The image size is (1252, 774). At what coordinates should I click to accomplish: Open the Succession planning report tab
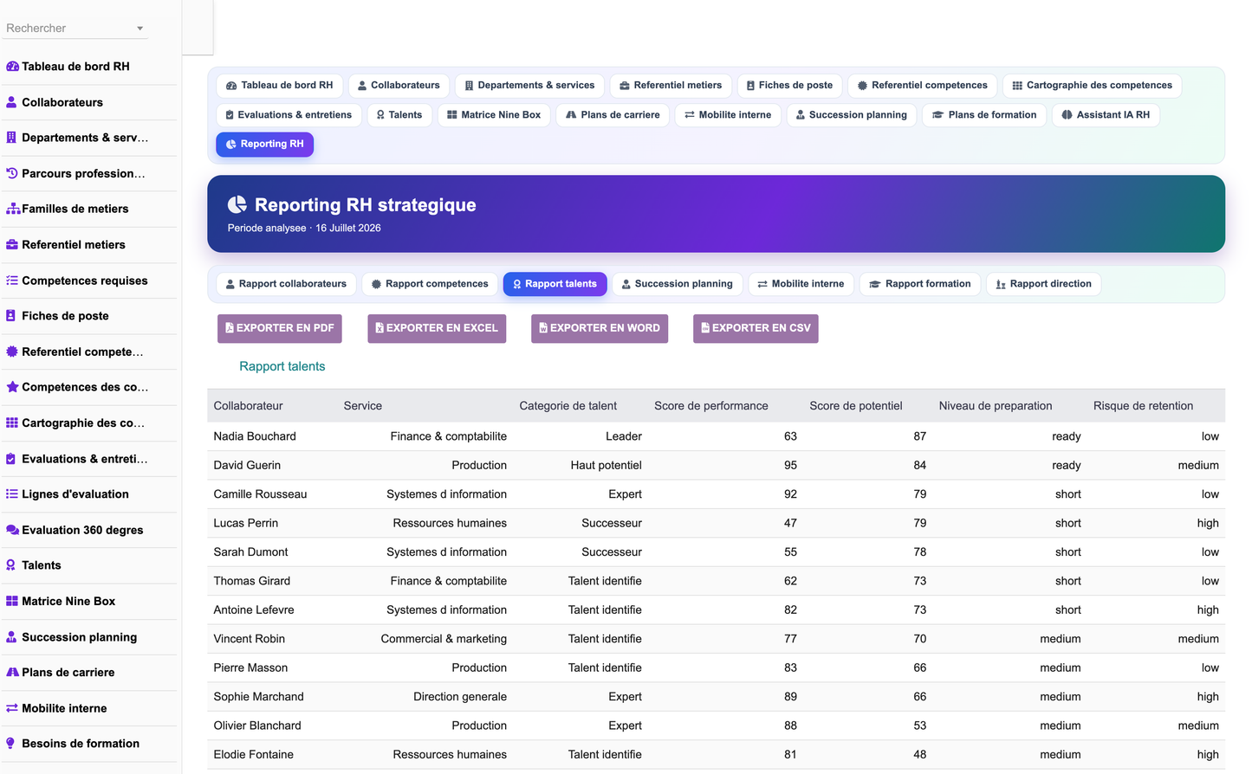(677, 284)
